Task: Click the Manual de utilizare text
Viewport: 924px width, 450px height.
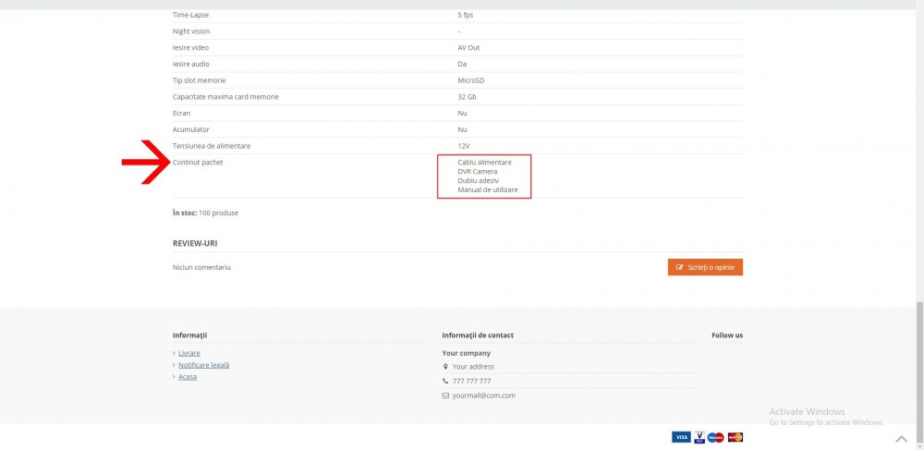Action: click(487, 189)
